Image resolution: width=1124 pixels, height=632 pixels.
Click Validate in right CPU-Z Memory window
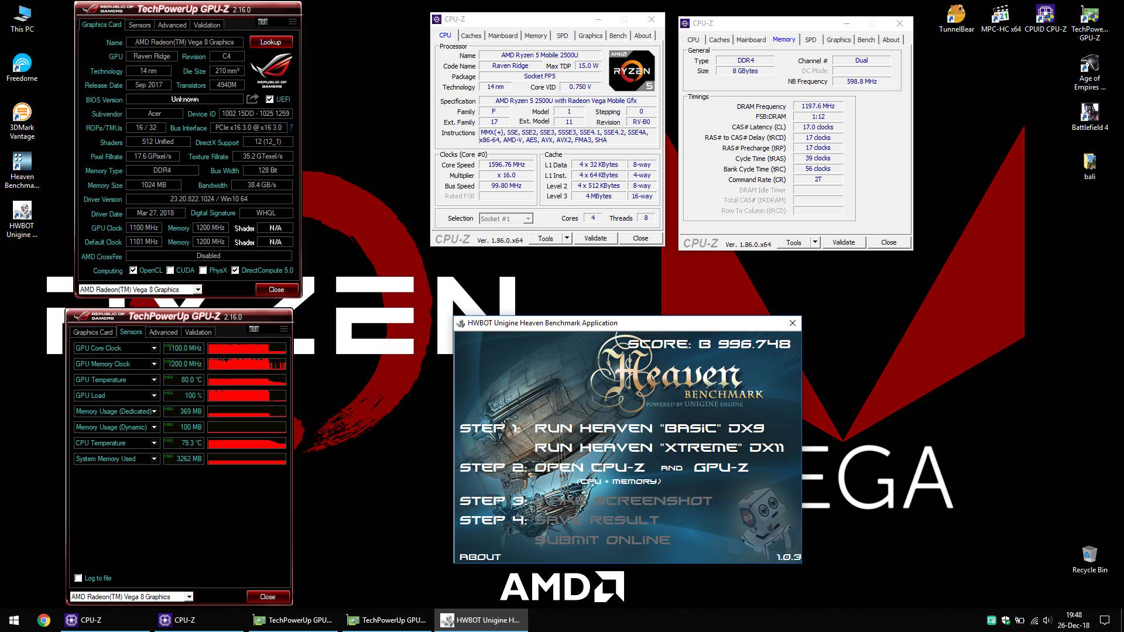pyautogui.click(x=844, y=242)
